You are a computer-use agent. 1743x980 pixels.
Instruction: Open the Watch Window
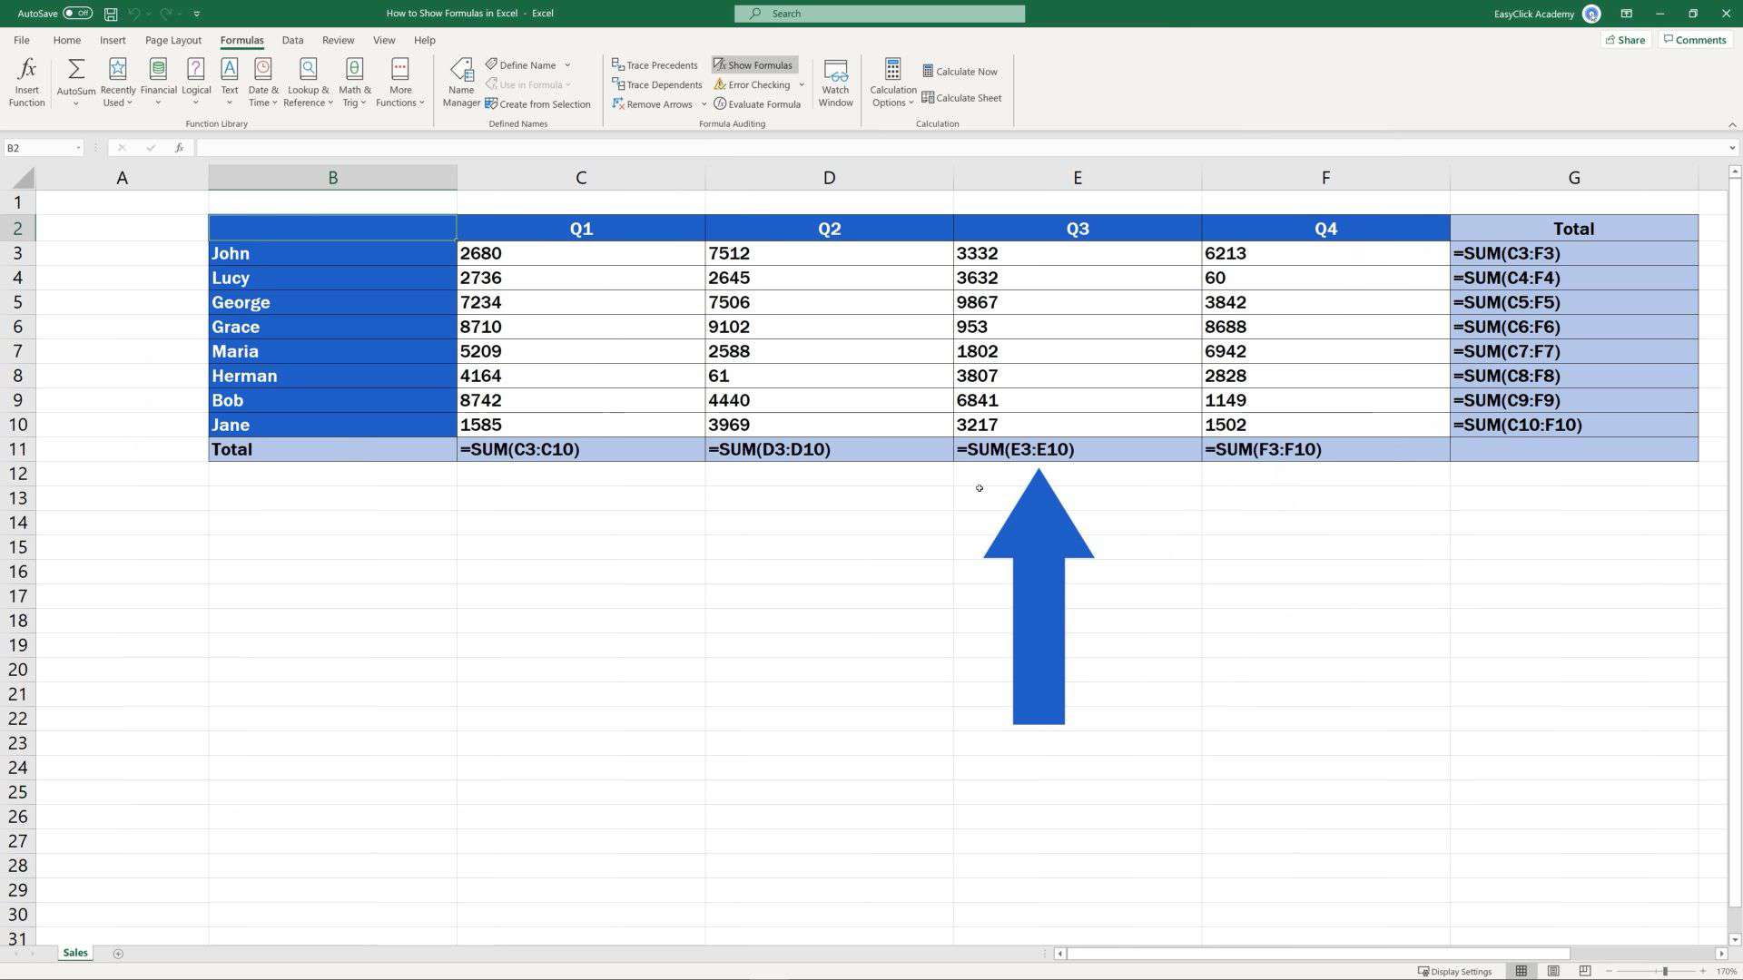tap(835, 83)
